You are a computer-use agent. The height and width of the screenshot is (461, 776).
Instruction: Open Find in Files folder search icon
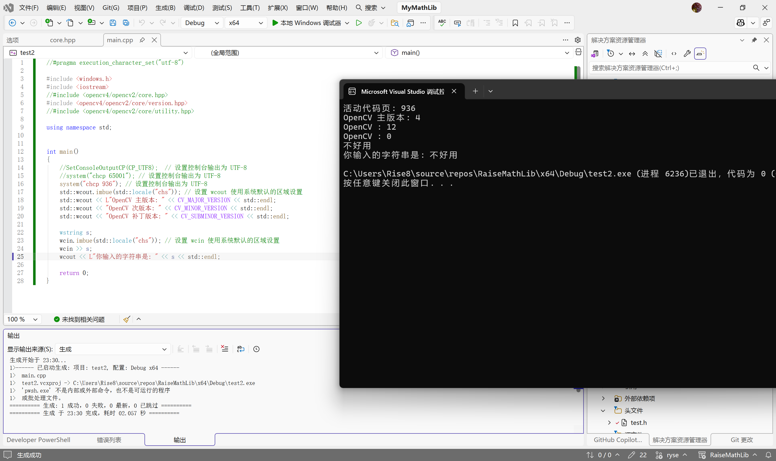point(395,23)
